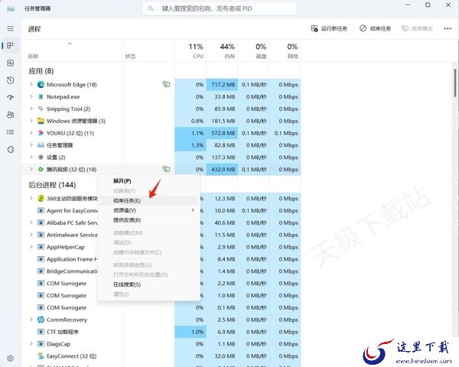The image size is (459, 367).
Task: Open the Users page from sidebar
Action: tap(10, 115)
